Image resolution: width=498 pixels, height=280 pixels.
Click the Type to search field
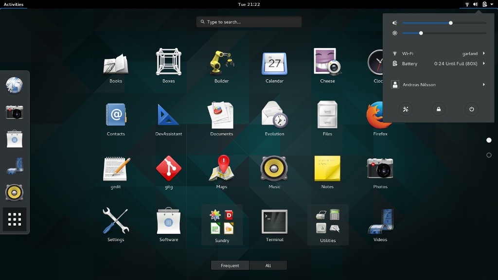[249, 22]
